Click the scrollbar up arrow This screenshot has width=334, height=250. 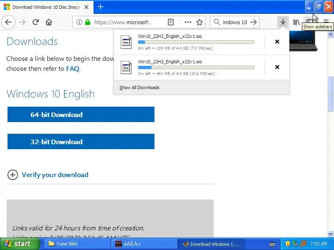[x=330, y=34]
